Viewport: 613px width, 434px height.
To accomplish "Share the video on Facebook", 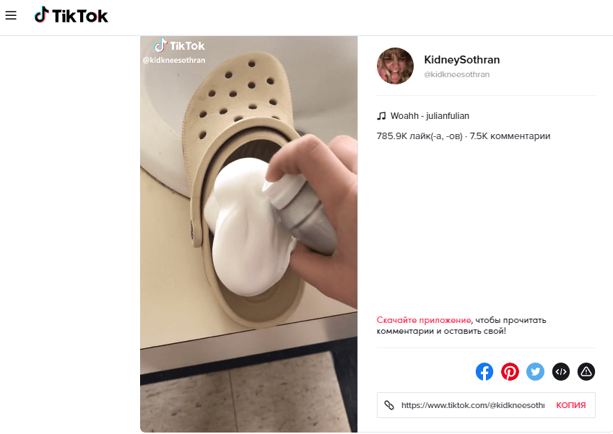I will click(x=484, y=371).
